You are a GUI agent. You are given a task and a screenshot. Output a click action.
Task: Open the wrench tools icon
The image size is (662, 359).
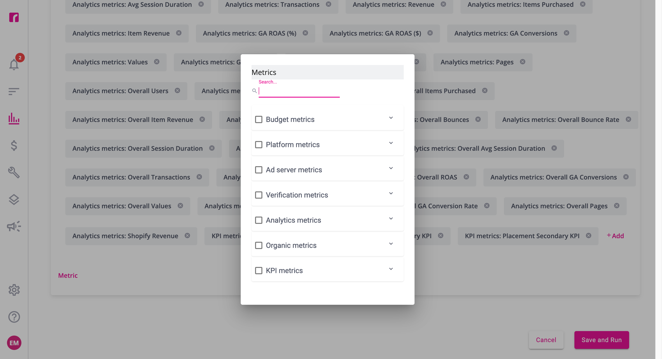click(x=14, y=173)
